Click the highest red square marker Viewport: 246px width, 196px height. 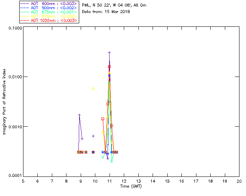click(109, 67)
